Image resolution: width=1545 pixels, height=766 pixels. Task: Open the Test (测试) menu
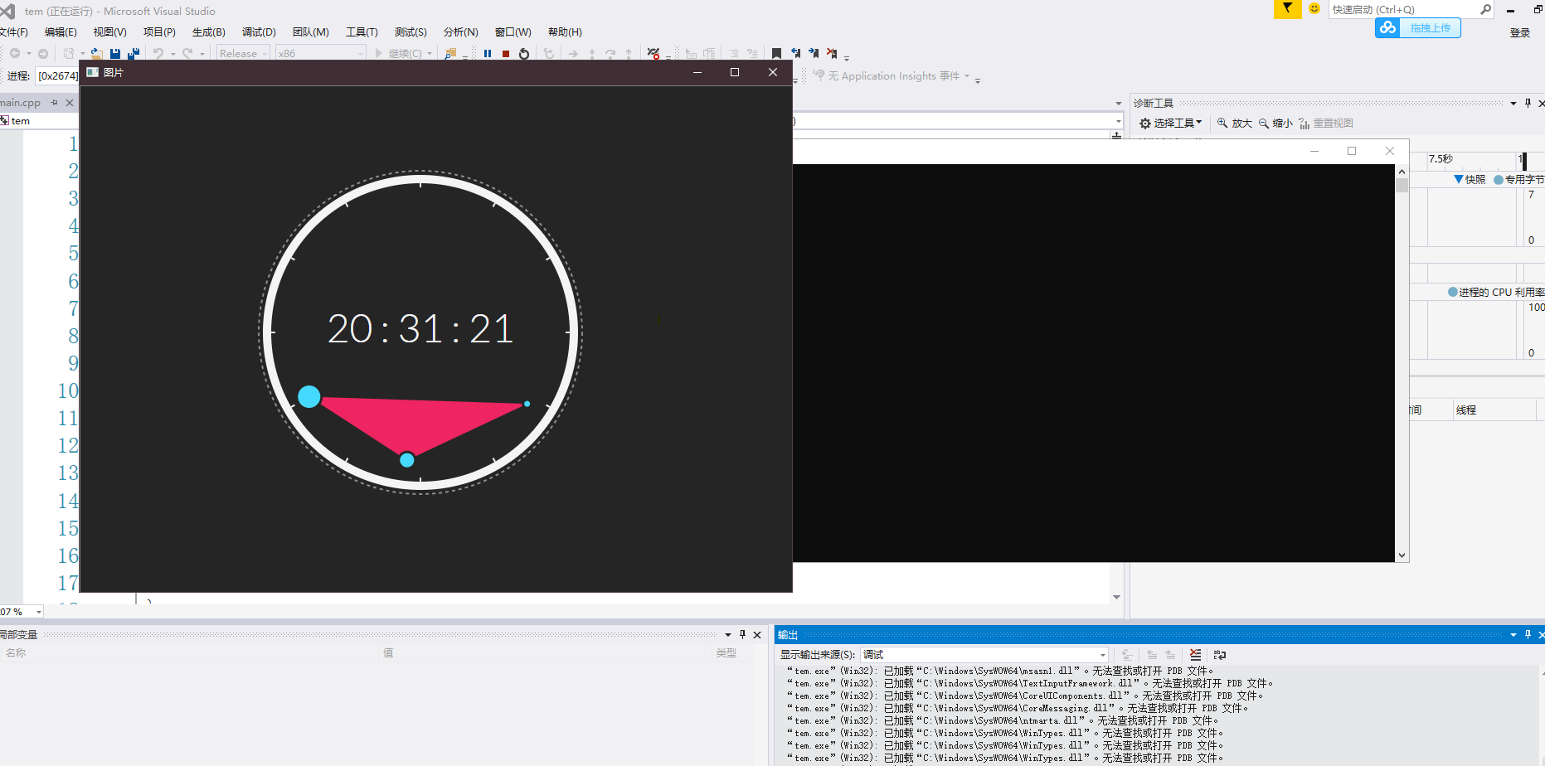(411, 32)
